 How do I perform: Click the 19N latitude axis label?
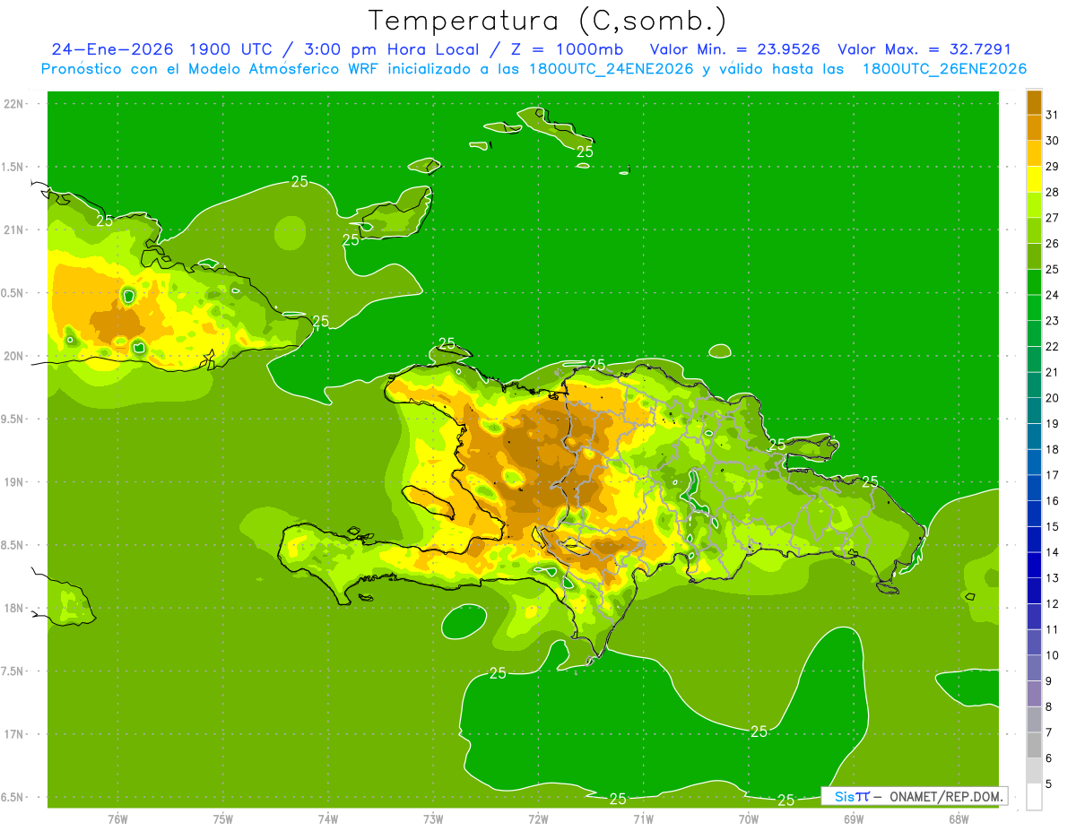click(x=15, y=482)
